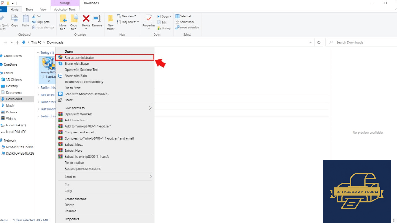Select Troubleshoot compatibility
397x223 pixels.
[105, 82]
